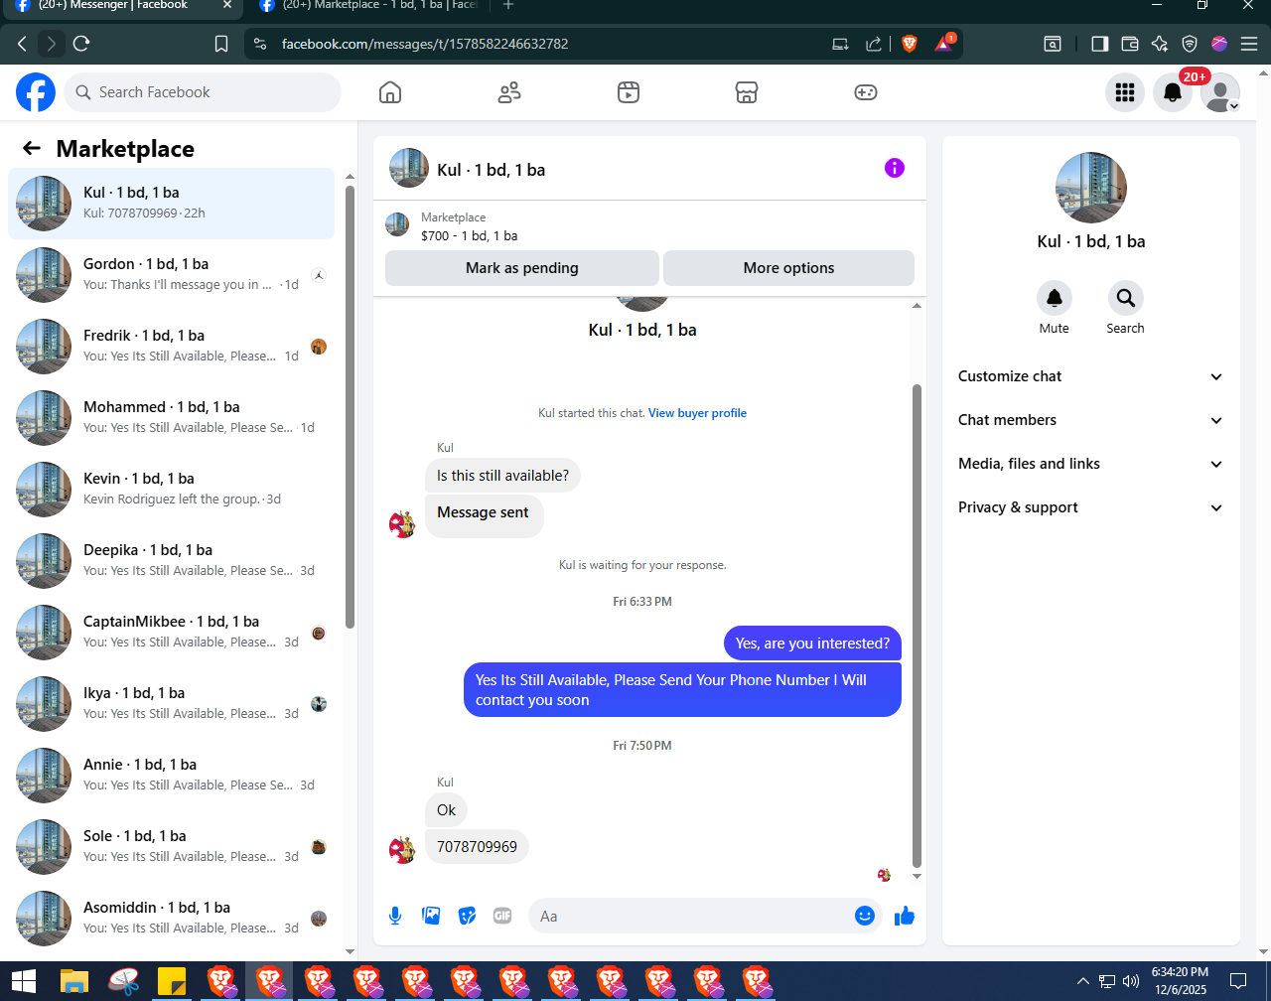
Task: Open the Friends icon in top navigation
Action: tap(509, 92)
